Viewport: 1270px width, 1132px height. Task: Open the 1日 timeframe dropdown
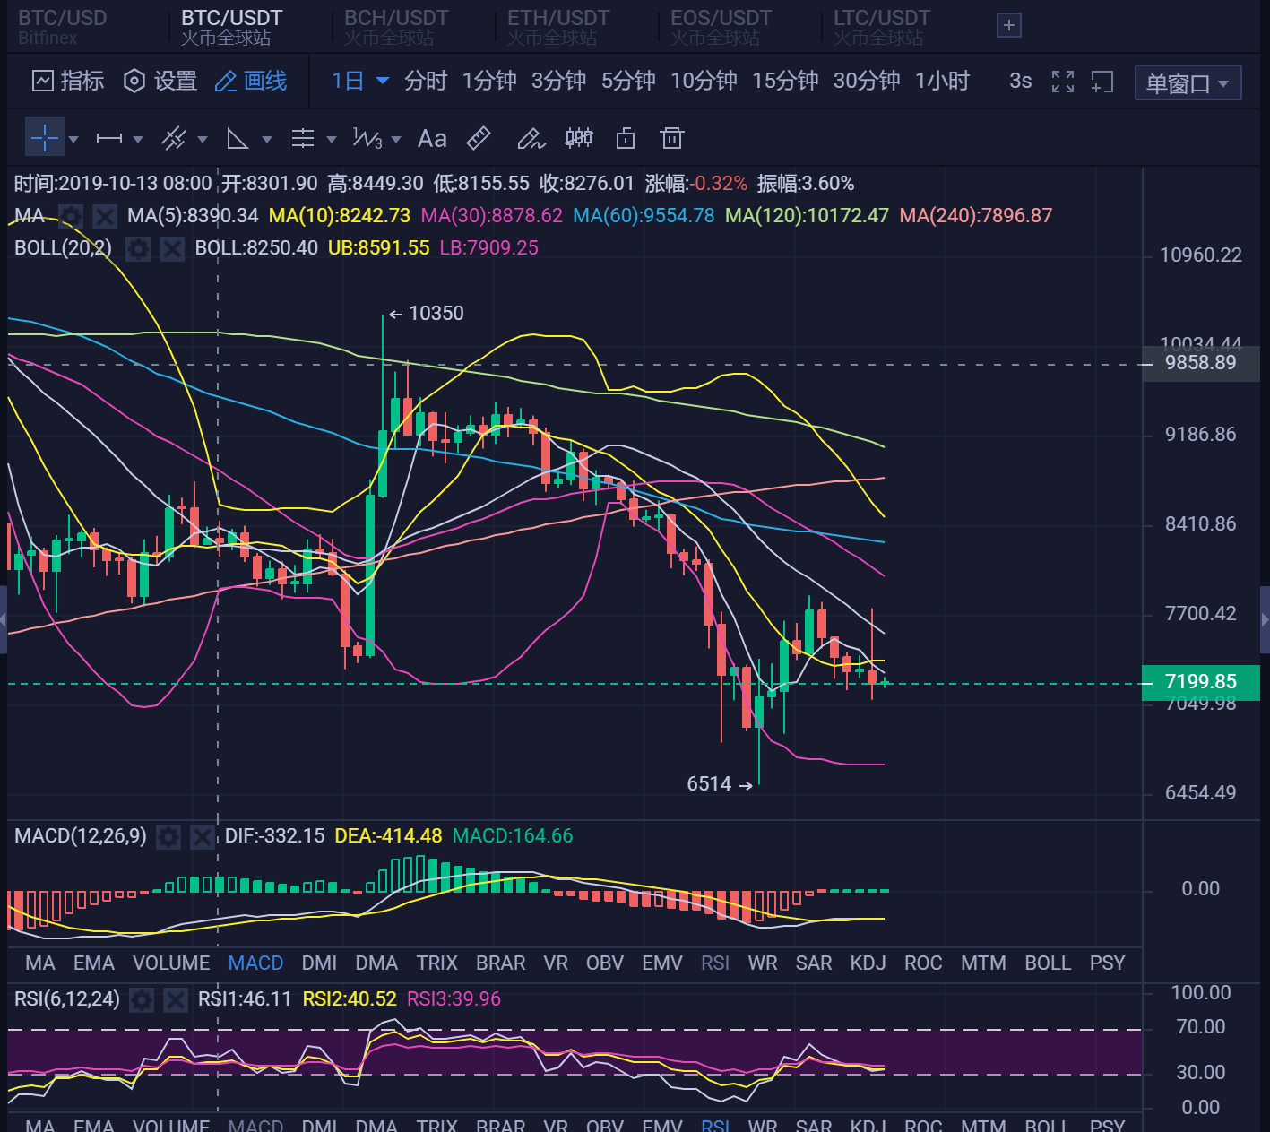(360, 82)
